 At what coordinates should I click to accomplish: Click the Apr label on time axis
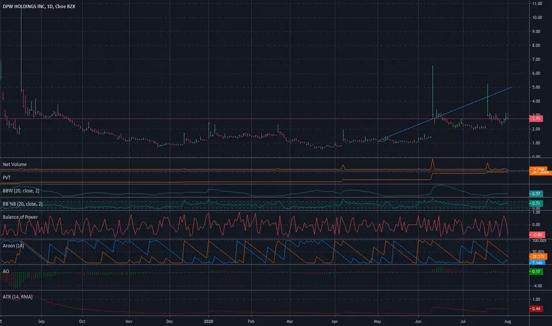[335, 321]
